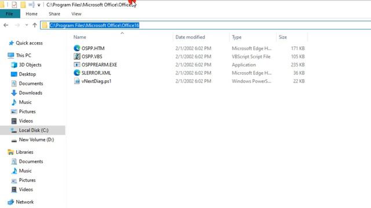Open Videos under This PC
This screenshot has height=208, width=371.
coord(26,121)
